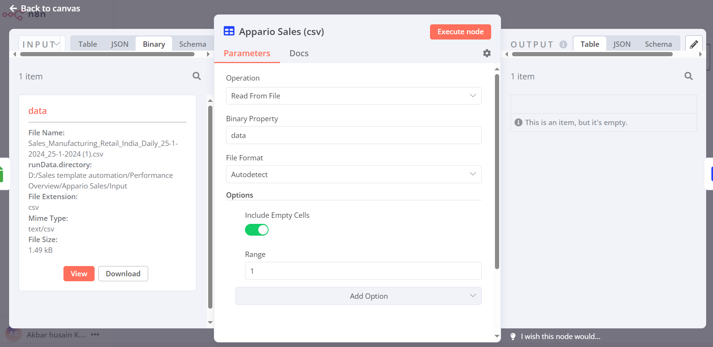Click the 1.49 kB file size value
Image resolution: width=713 pixels, height=347 pixels.
tap(41, 250)
